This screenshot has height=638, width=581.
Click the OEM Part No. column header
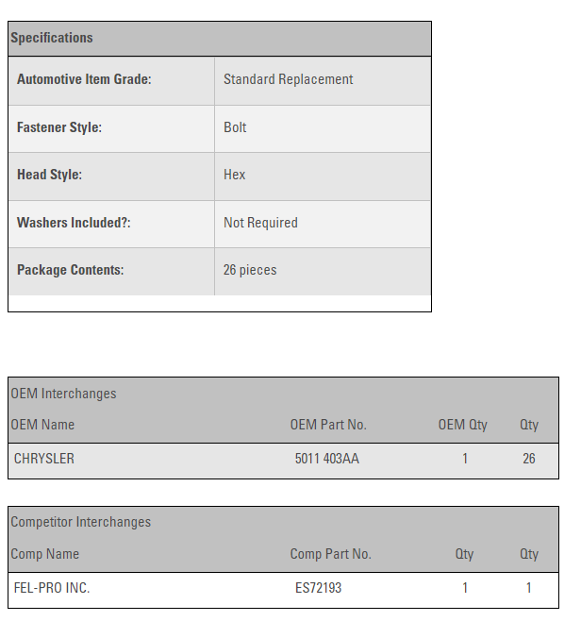(x=328, y=425)
